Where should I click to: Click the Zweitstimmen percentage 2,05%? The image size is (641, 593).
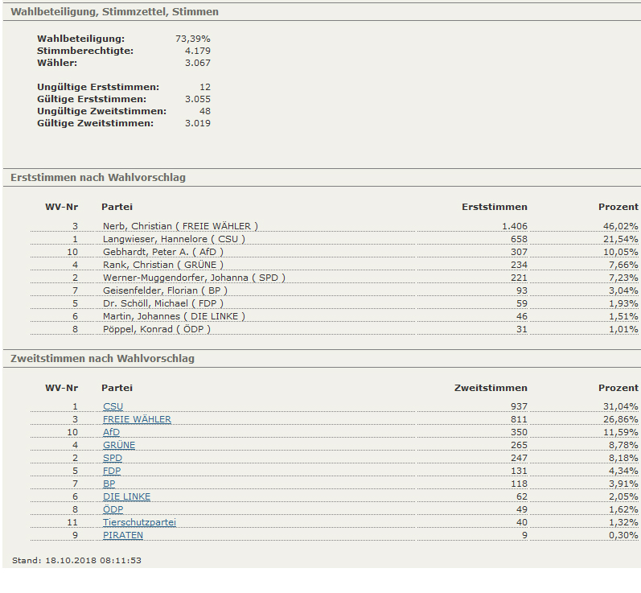pyautogui.click(x=623, y=496)
